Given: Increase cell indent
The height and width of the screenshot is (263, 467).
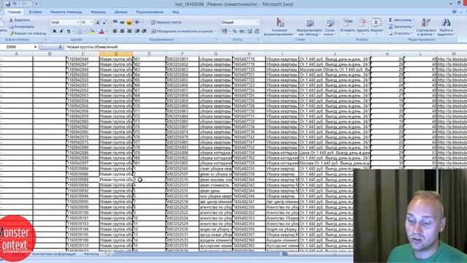Looking at the screenshot, I should [144, 31].
